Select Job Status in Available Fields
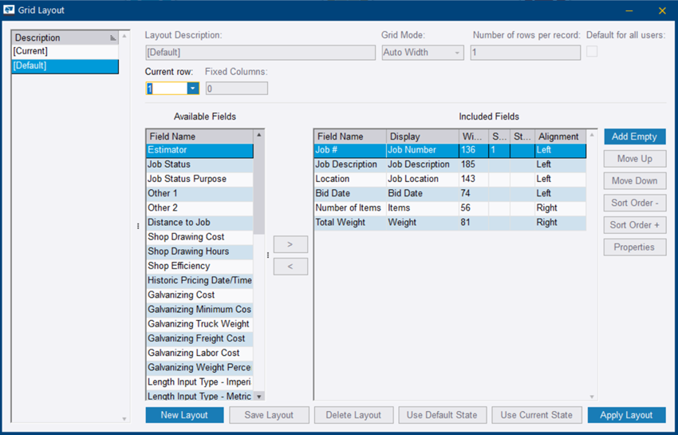The width and height of the screenshot is (678, 435). click(x=199, y=164)
